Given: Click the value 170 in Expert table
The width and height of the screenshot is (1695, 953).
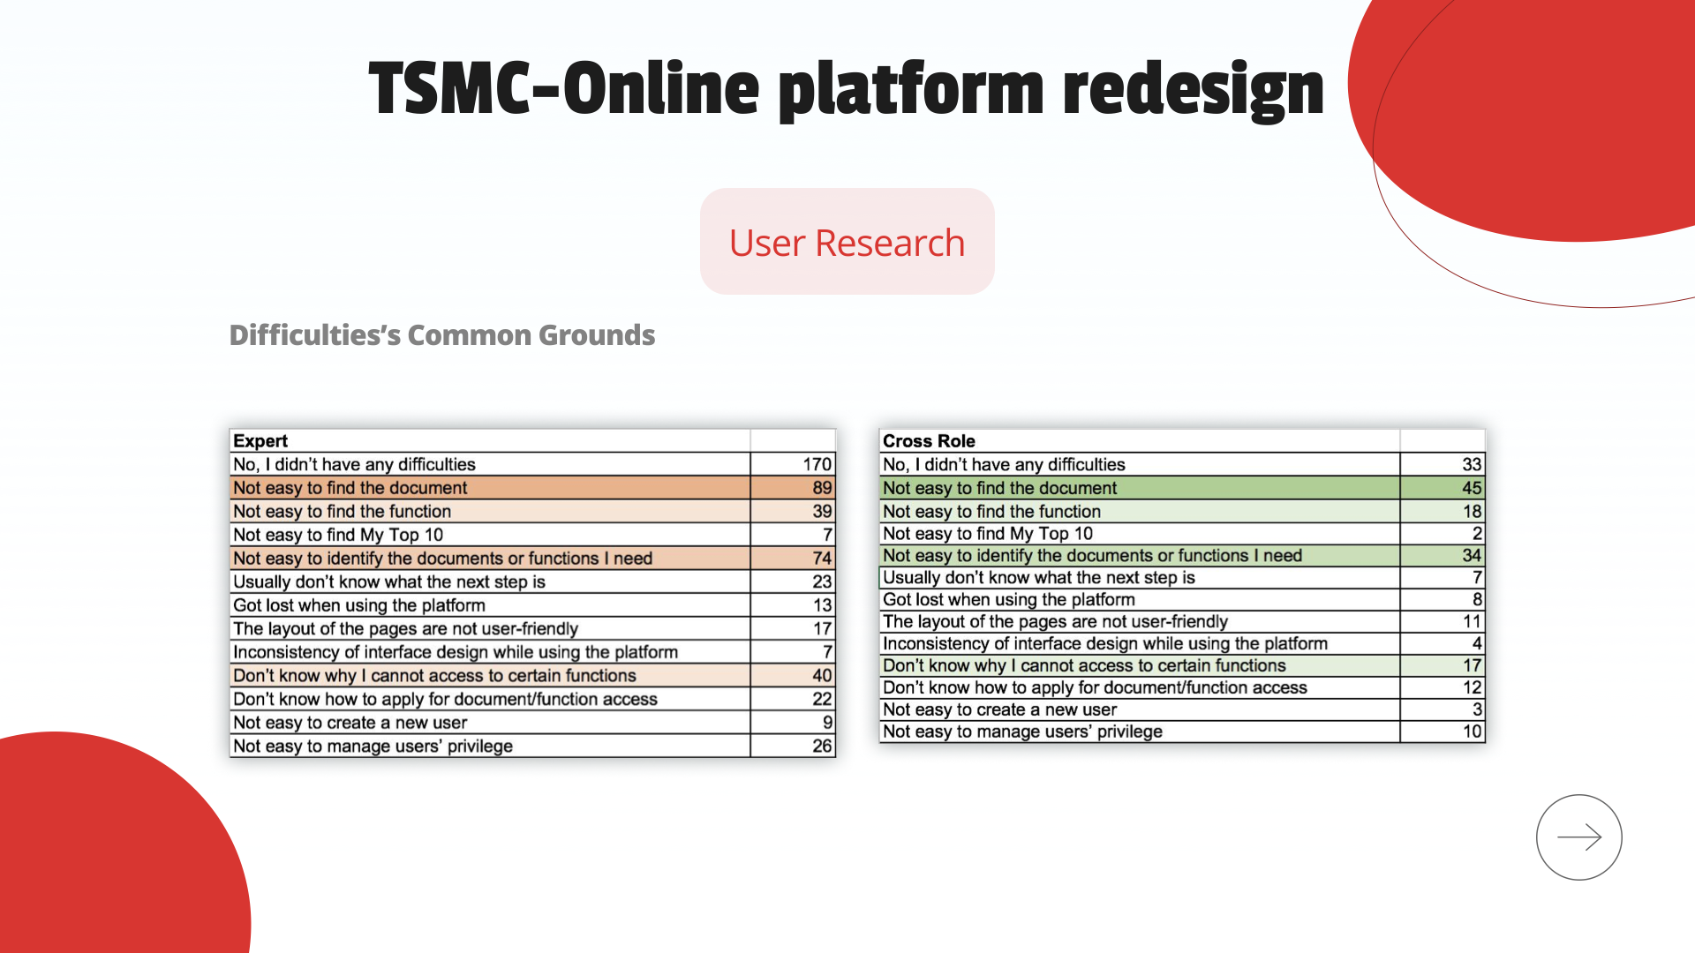Looking at the screenshot, I should coord(817,464).
